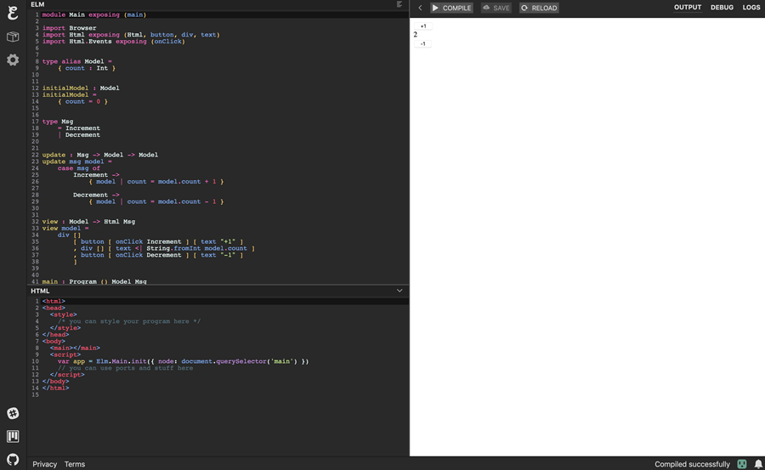Open the notifications bell icon
The width and height of the screenshot is (765, 470).
coord(758,464)
